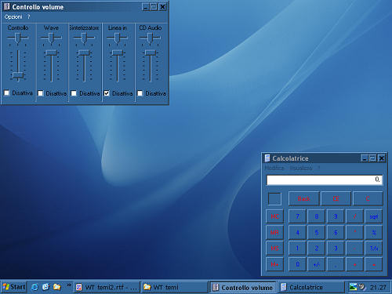Toggle Disattiva checkbox under Wave
This screenshot has height=294, width=392.
40,93
